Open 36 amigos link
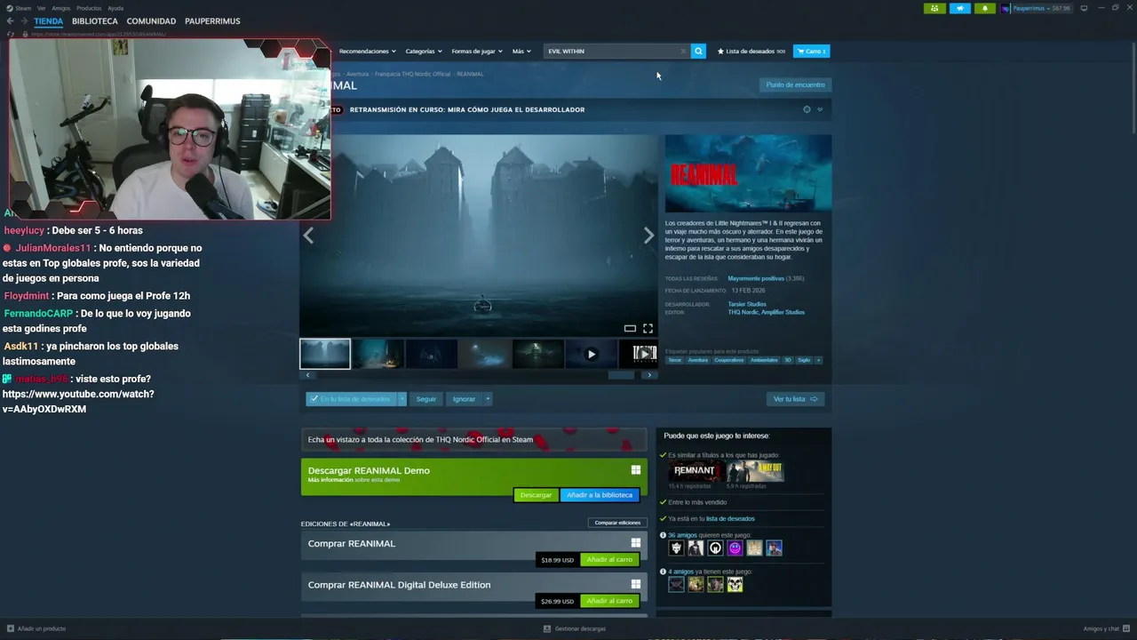 point(682,535)
